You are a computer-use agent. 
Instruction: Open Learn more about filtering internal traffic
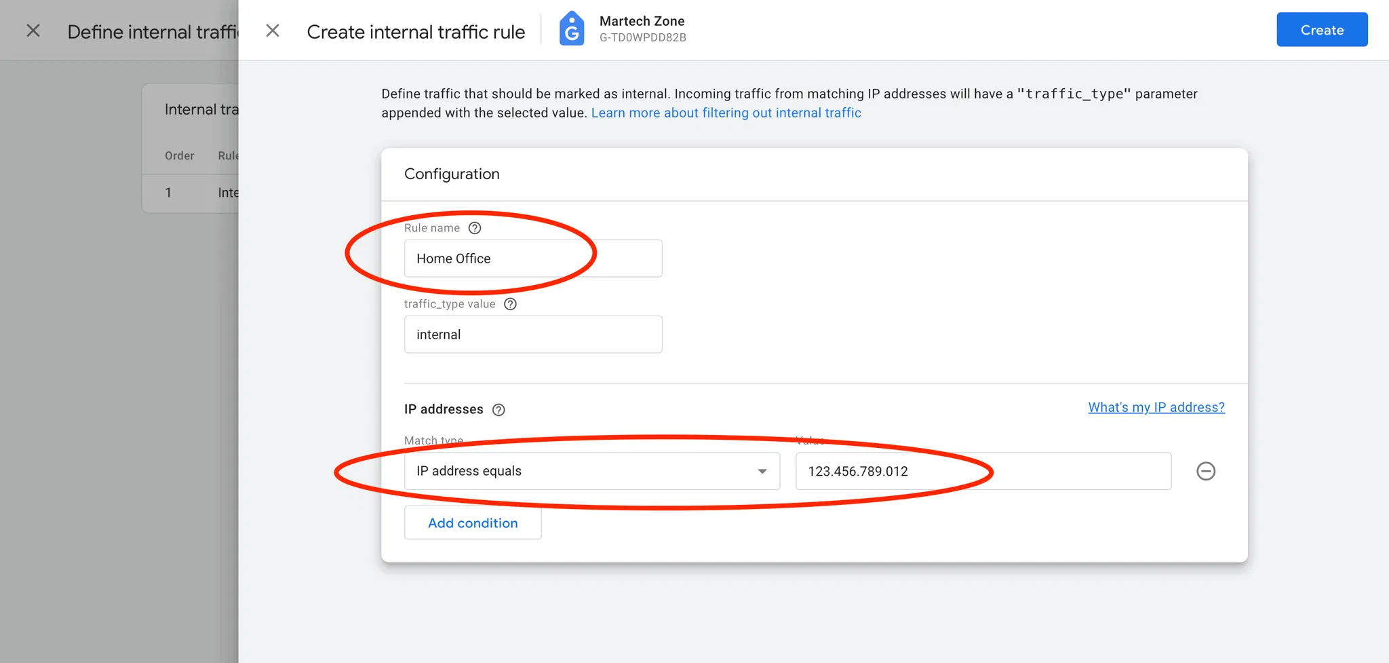coord(726,113)
